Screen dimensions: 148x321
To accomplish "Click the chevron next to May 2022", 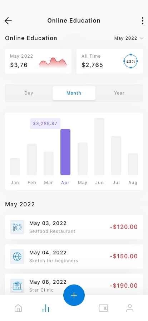I will pos(142,38).
